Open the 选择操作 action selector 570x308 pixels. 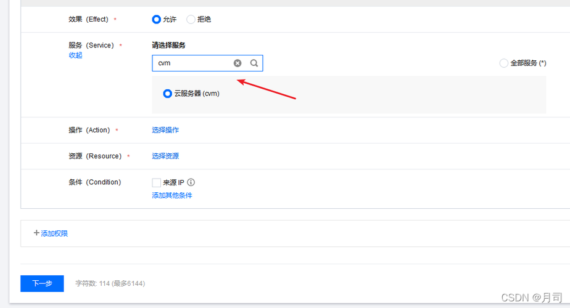pyautogui.click(x=165, y=130)
